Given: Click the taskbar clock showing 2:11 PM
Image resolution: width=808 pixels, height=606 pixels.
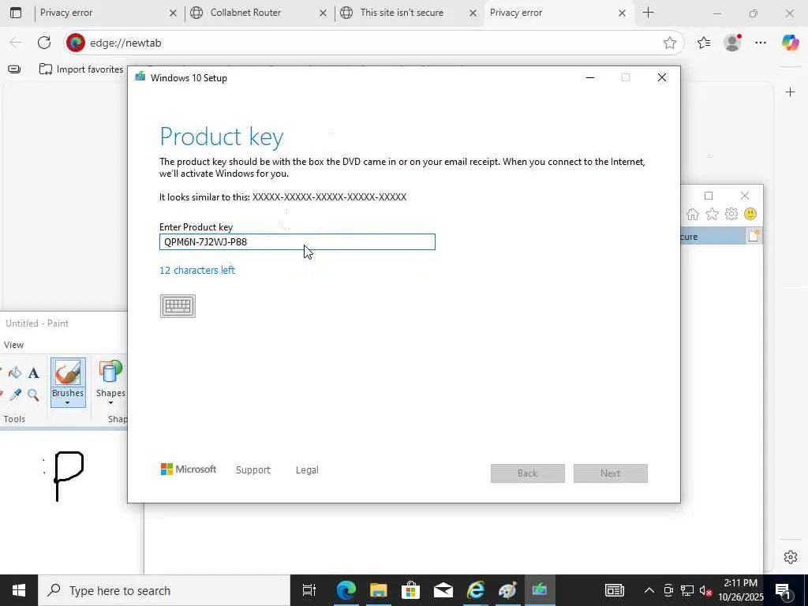Looking at the screenshot, I should (x=740, y=590).
